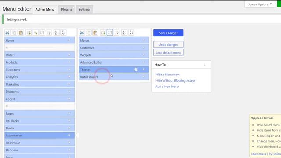Select the Orders menu item

coord(40,55)
